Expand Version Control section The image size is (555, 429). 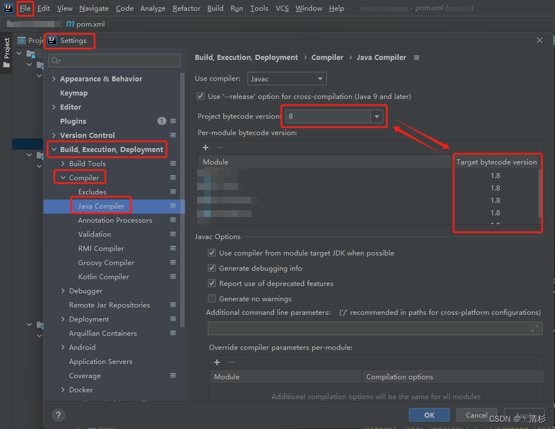tap(54, 135)
